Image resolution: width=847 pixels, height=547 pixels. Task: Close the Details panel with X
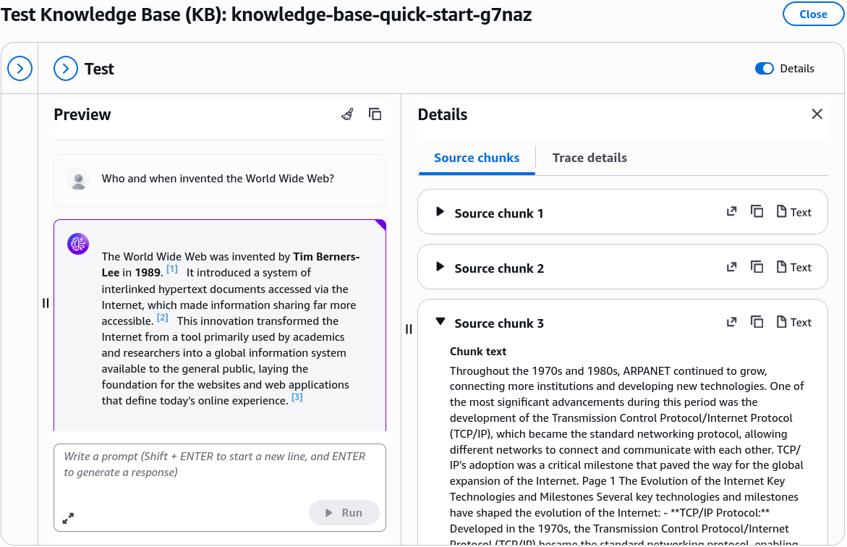click(x=817, y=114)
